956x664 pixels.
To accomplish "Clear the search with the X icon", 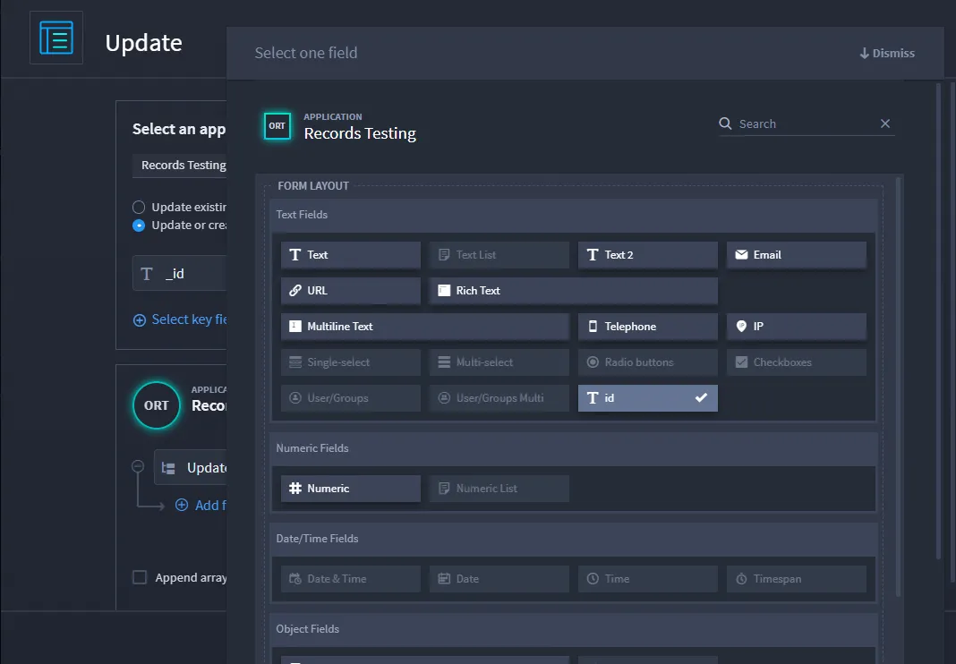I will point(885,123).
